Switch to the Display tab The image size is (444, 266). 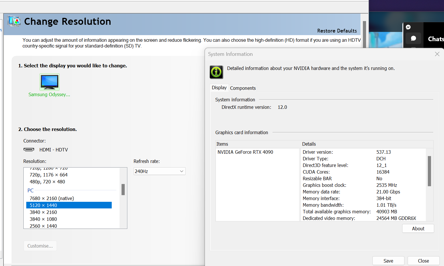[x=219, y=88]
